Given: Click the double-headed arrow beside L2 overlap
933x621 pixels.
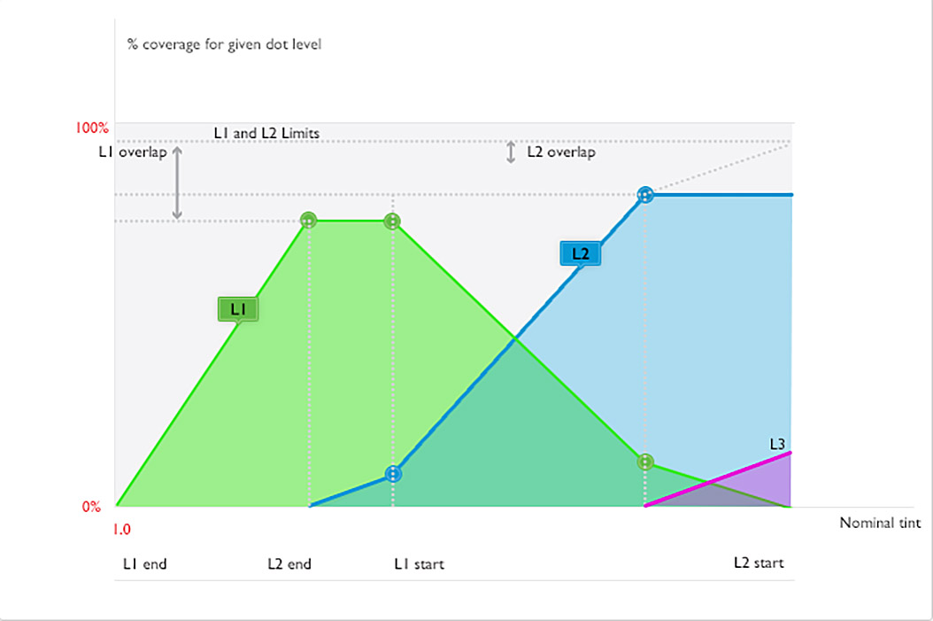Looking at the screenshot, I should tap(511, 152).
